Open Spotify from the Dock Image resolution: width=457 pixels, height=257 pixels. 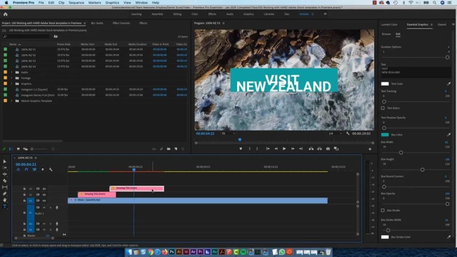[x=243, y=252]
